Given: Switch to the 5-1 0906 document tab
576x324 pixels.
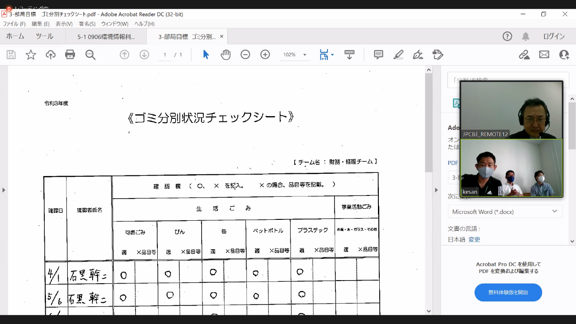Looking at the screenshot, I should pyautogui.click(x=106, y=37).
